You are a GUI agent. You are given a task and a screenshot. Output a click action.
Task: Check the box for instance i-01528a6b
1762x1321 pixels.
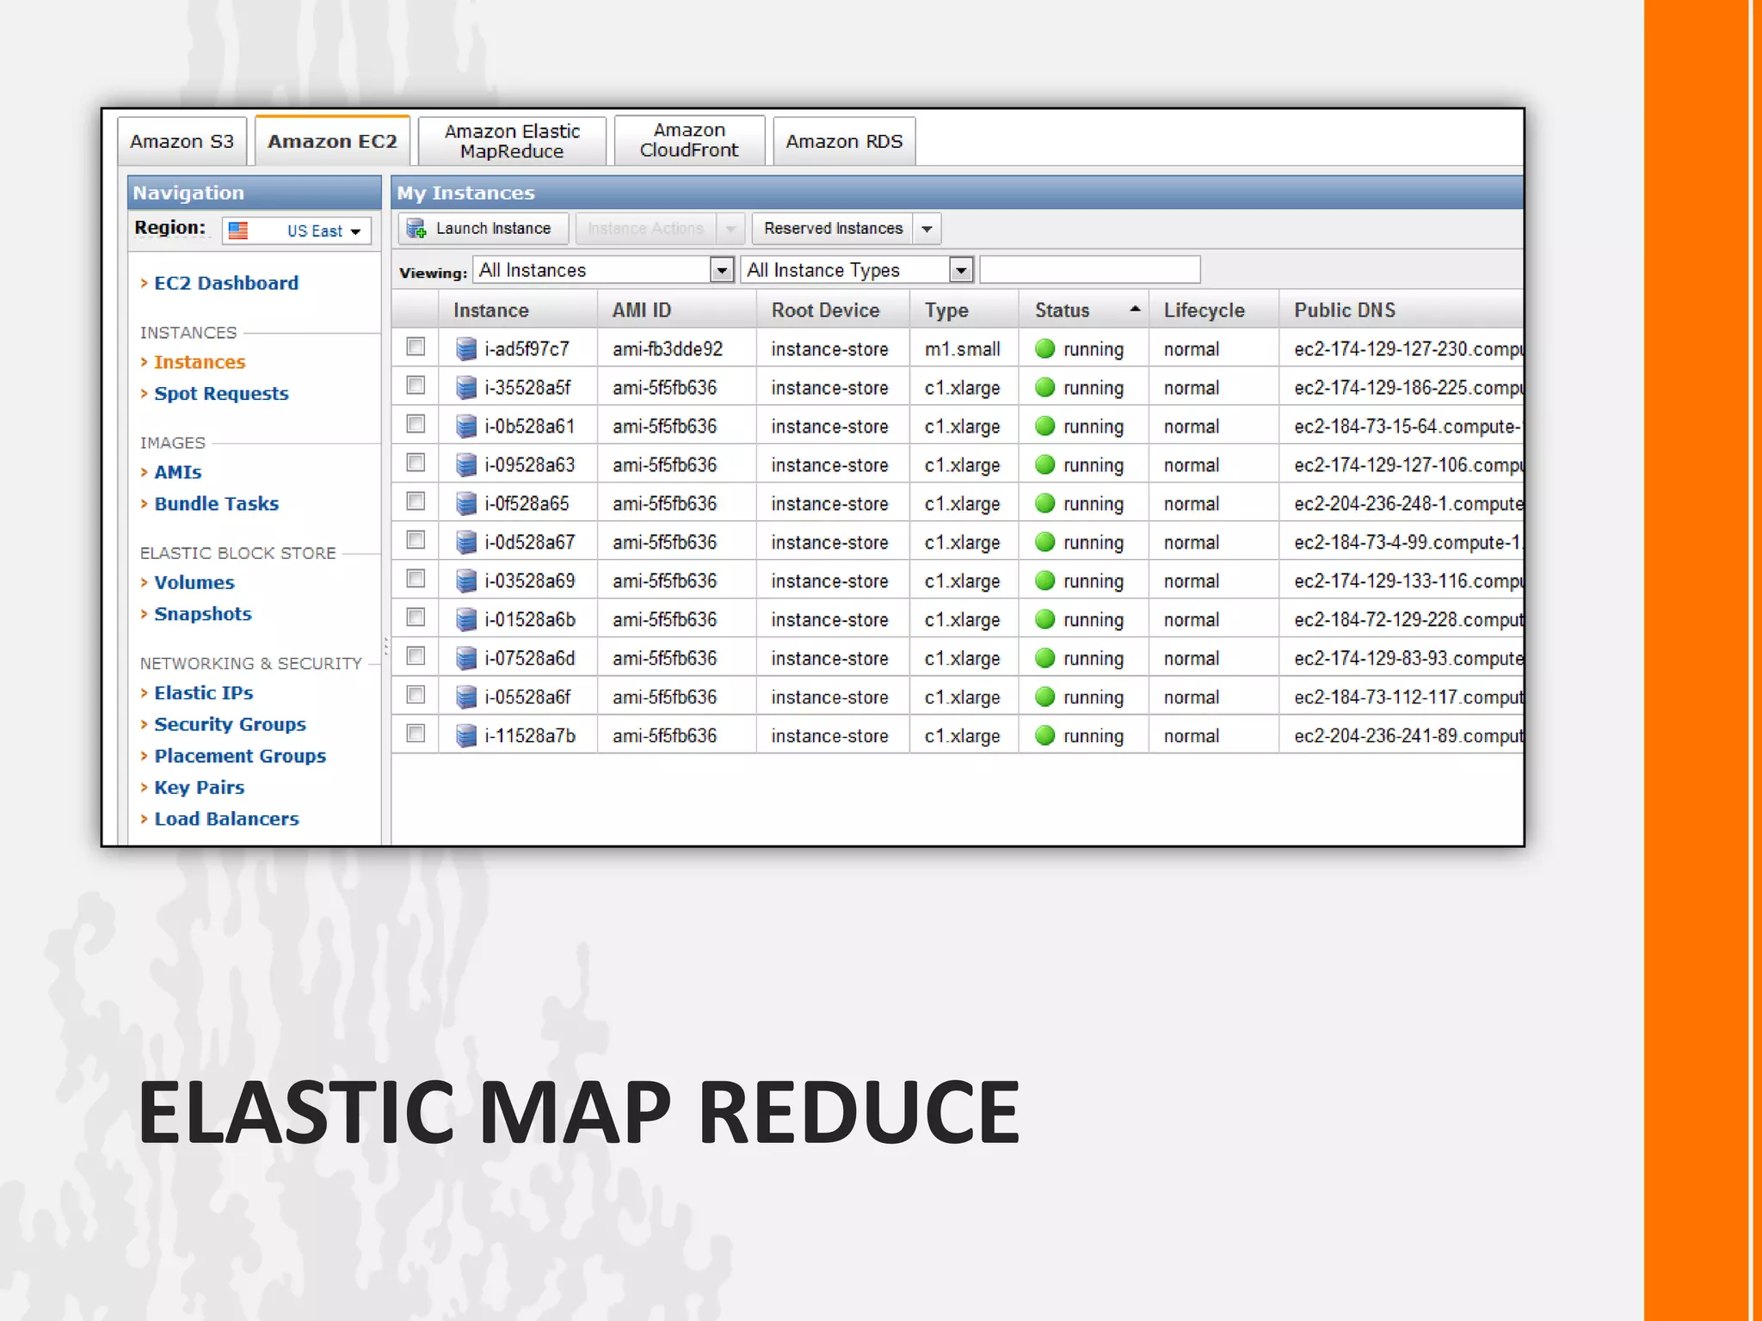coord(416,617)
